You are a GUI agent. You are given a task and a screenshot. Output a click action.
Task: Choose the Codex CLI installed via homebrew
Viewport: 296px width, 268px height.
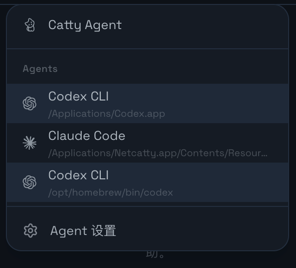tap(78, 175)
